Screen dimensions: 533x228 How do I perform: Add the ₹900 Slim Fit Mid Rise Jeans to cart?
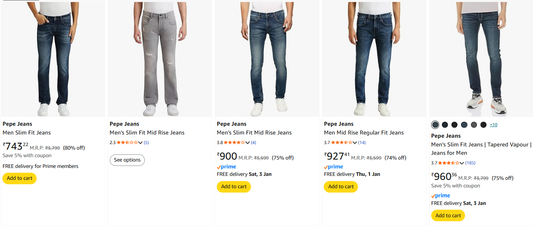(x=234, y=187)
